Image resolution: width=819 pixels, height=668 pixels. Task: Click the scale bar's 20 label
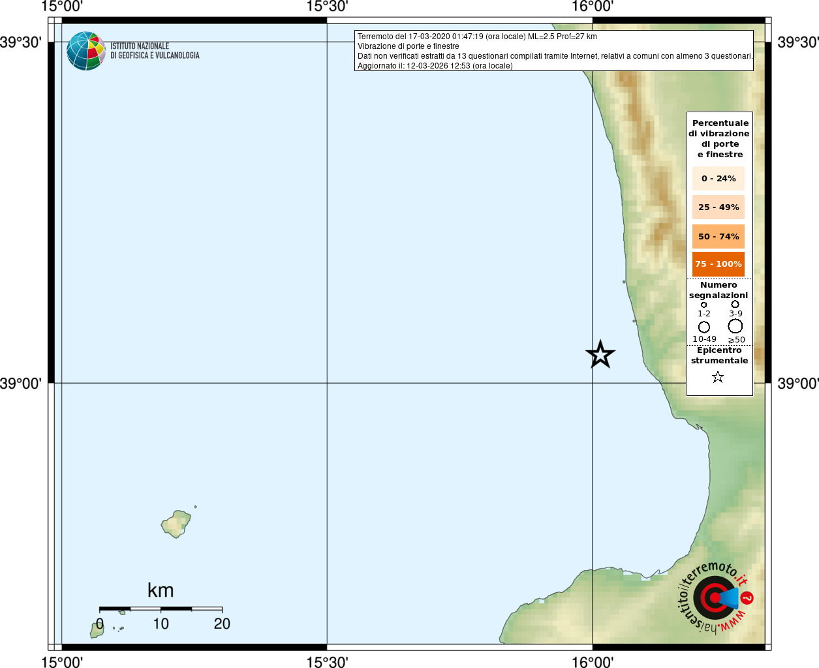tap(222, 624)
